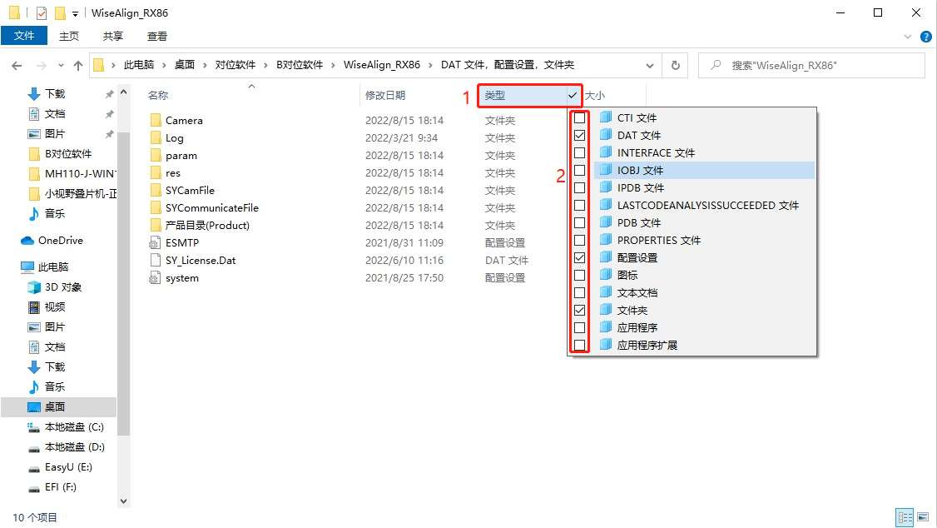The width and height of the screenshot is (937, 528).
Task: Uncheck the 文件夹 filter checkbox
Action: (580, 311)
